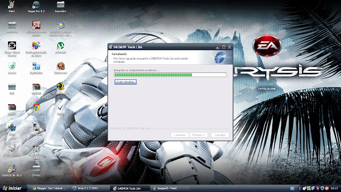341x192 pixels.
Task: Click the green installation progress bar
Action: point(170,74)
